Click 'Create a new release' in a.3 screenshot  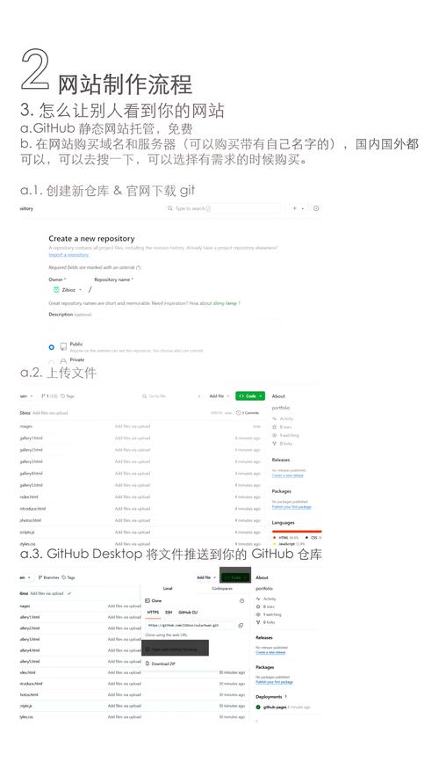coord(271,652)
